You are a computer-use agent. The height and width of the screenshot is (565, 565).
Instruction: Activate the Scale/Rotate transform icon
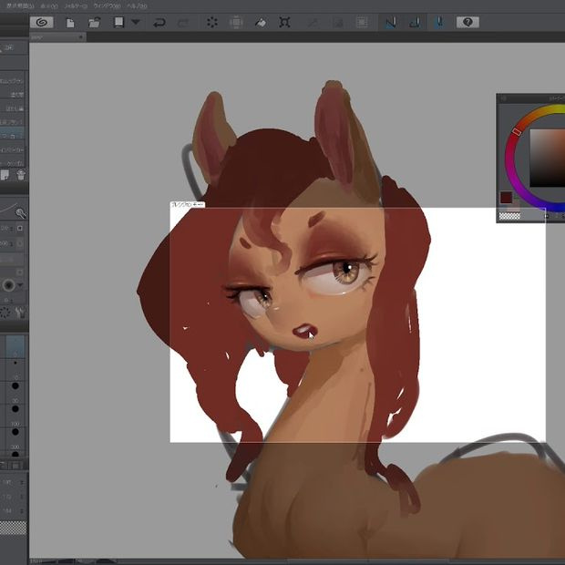(x=284, y=23)
